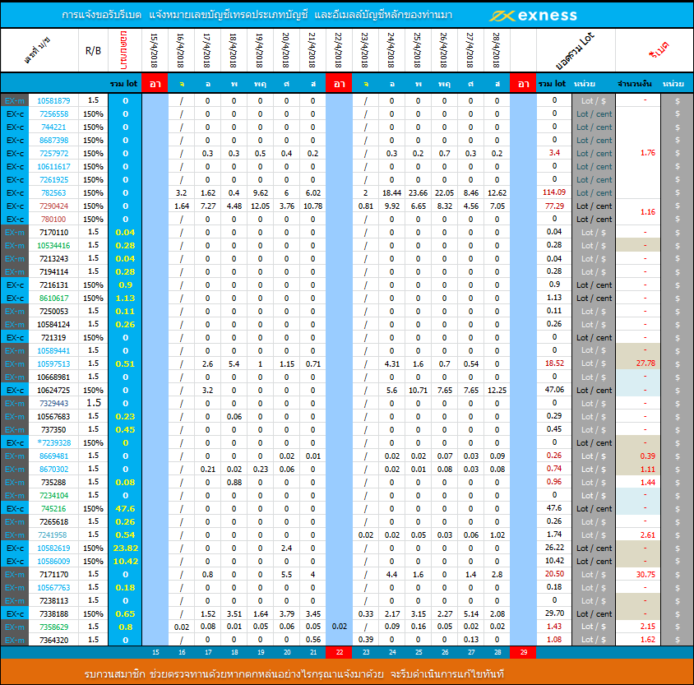The height and width of the screenshot is (685, 694).
Task: Click the rebate amount 1.76
Action: [x=647, y=153]
